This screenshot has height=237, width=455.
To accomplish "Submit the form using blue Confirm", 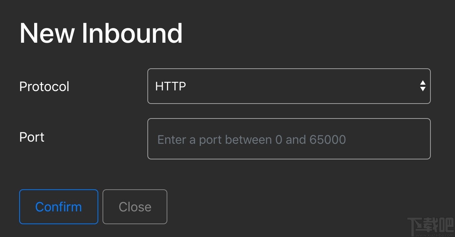I will [x=58, y=207].
